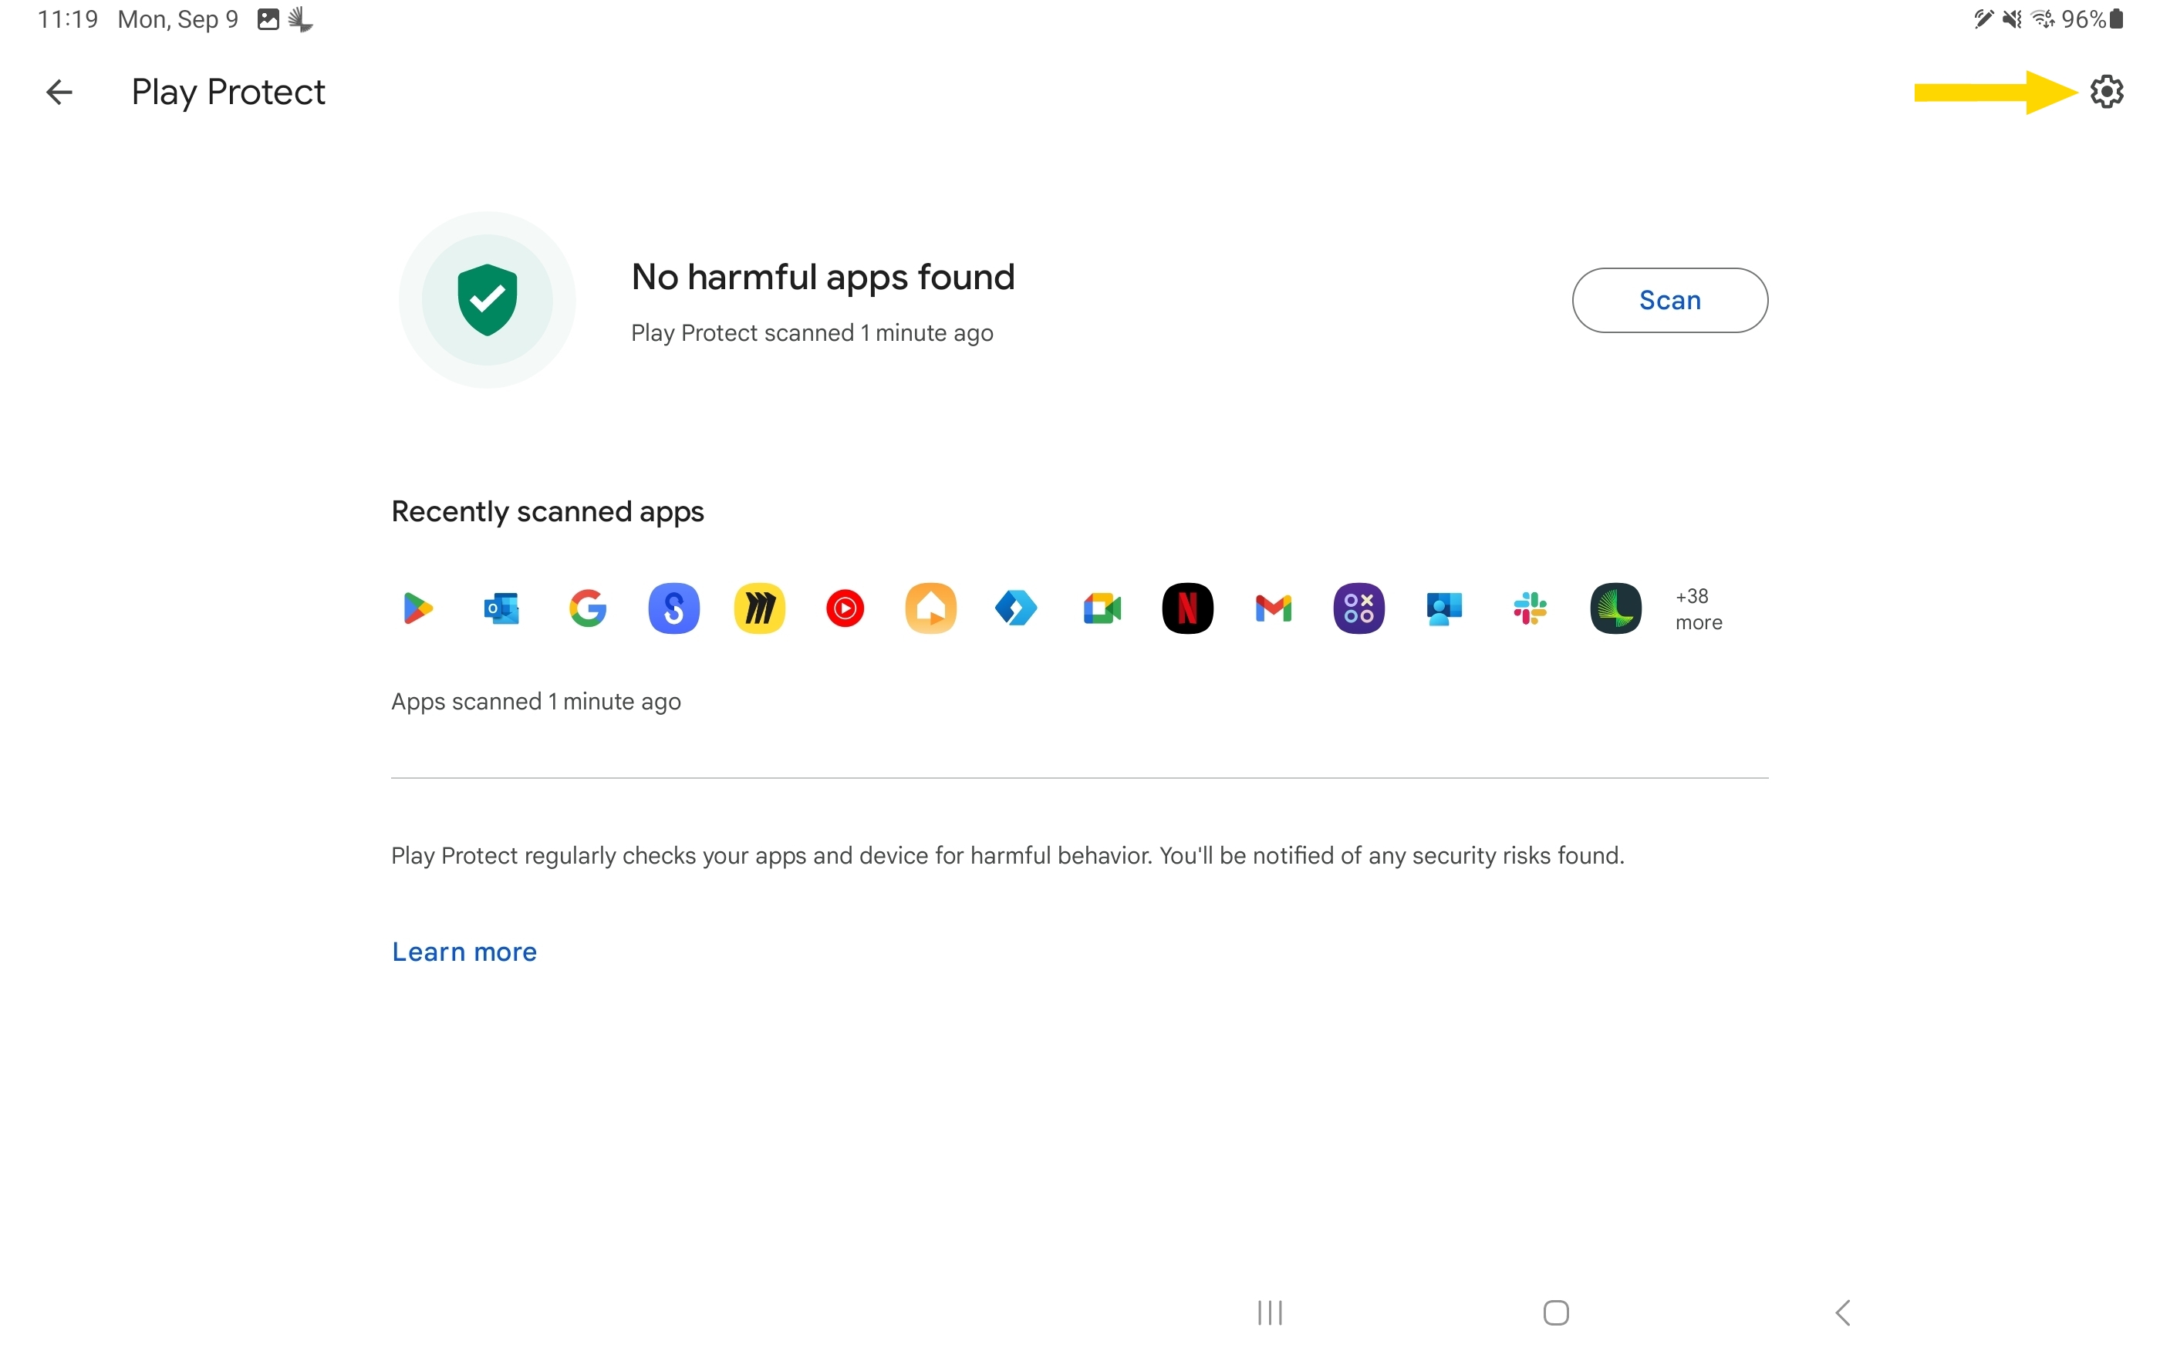Tap the YouTube Music app icon
2160x1351 pixels.
tap(845, 608)
